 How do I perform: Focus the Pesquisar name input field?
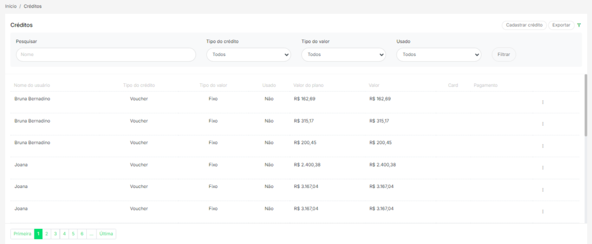pos(106,54)
